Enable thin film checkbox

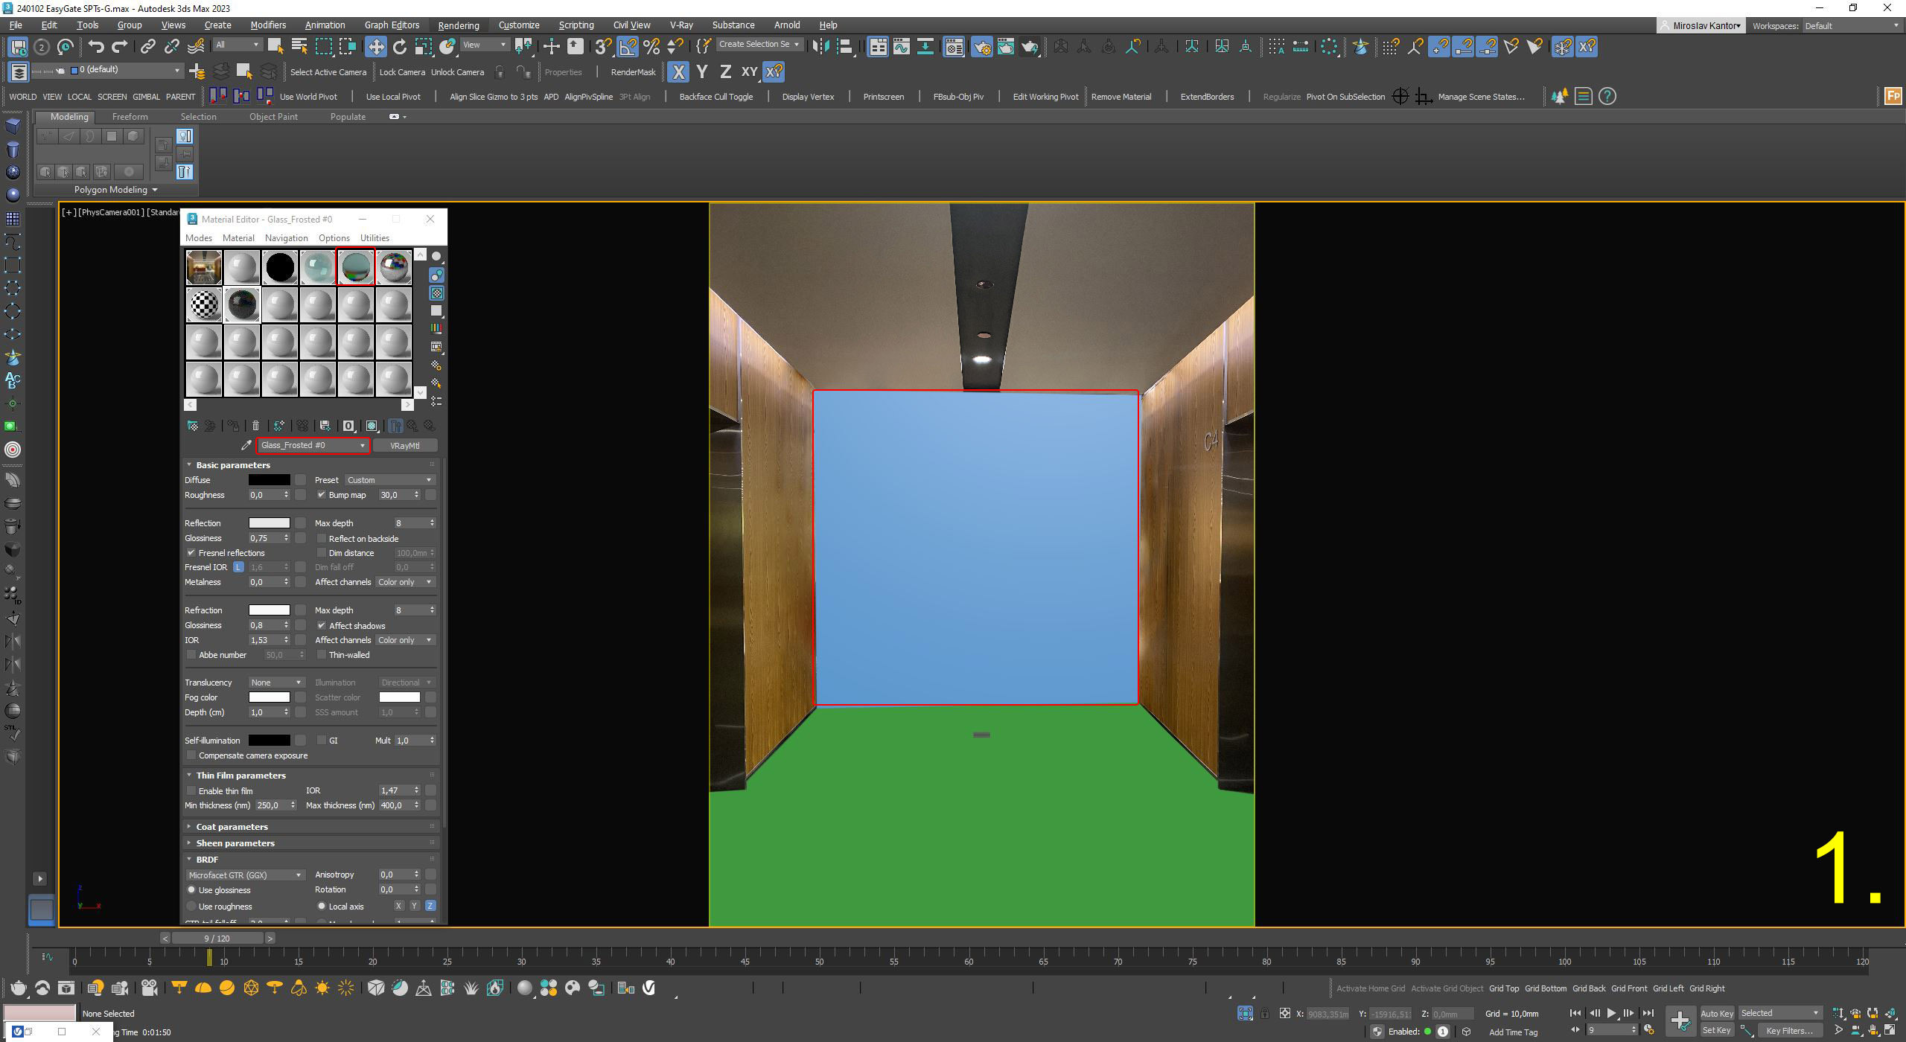191,791
